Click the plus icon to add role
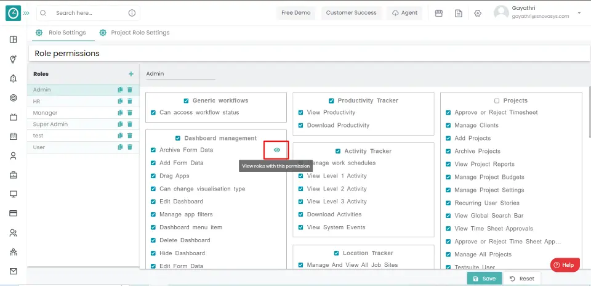The image size is (591, 286). [131, 74]
